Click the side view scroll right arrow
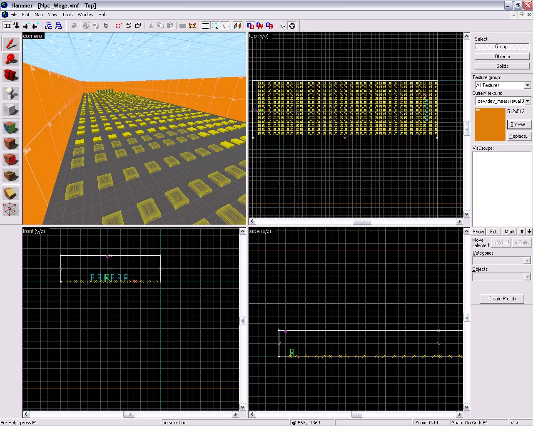 (459, 414)
